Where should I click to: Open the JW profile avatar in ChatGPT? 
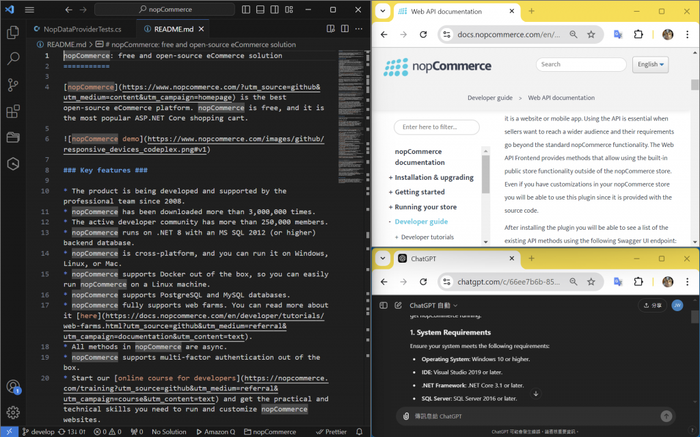coord(677,305)
